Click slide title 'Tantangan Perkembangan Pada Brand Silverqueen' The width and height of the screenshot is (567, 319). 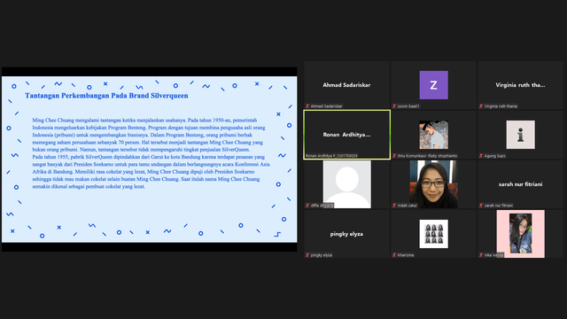pyautogui.click(x=106, y=96)
